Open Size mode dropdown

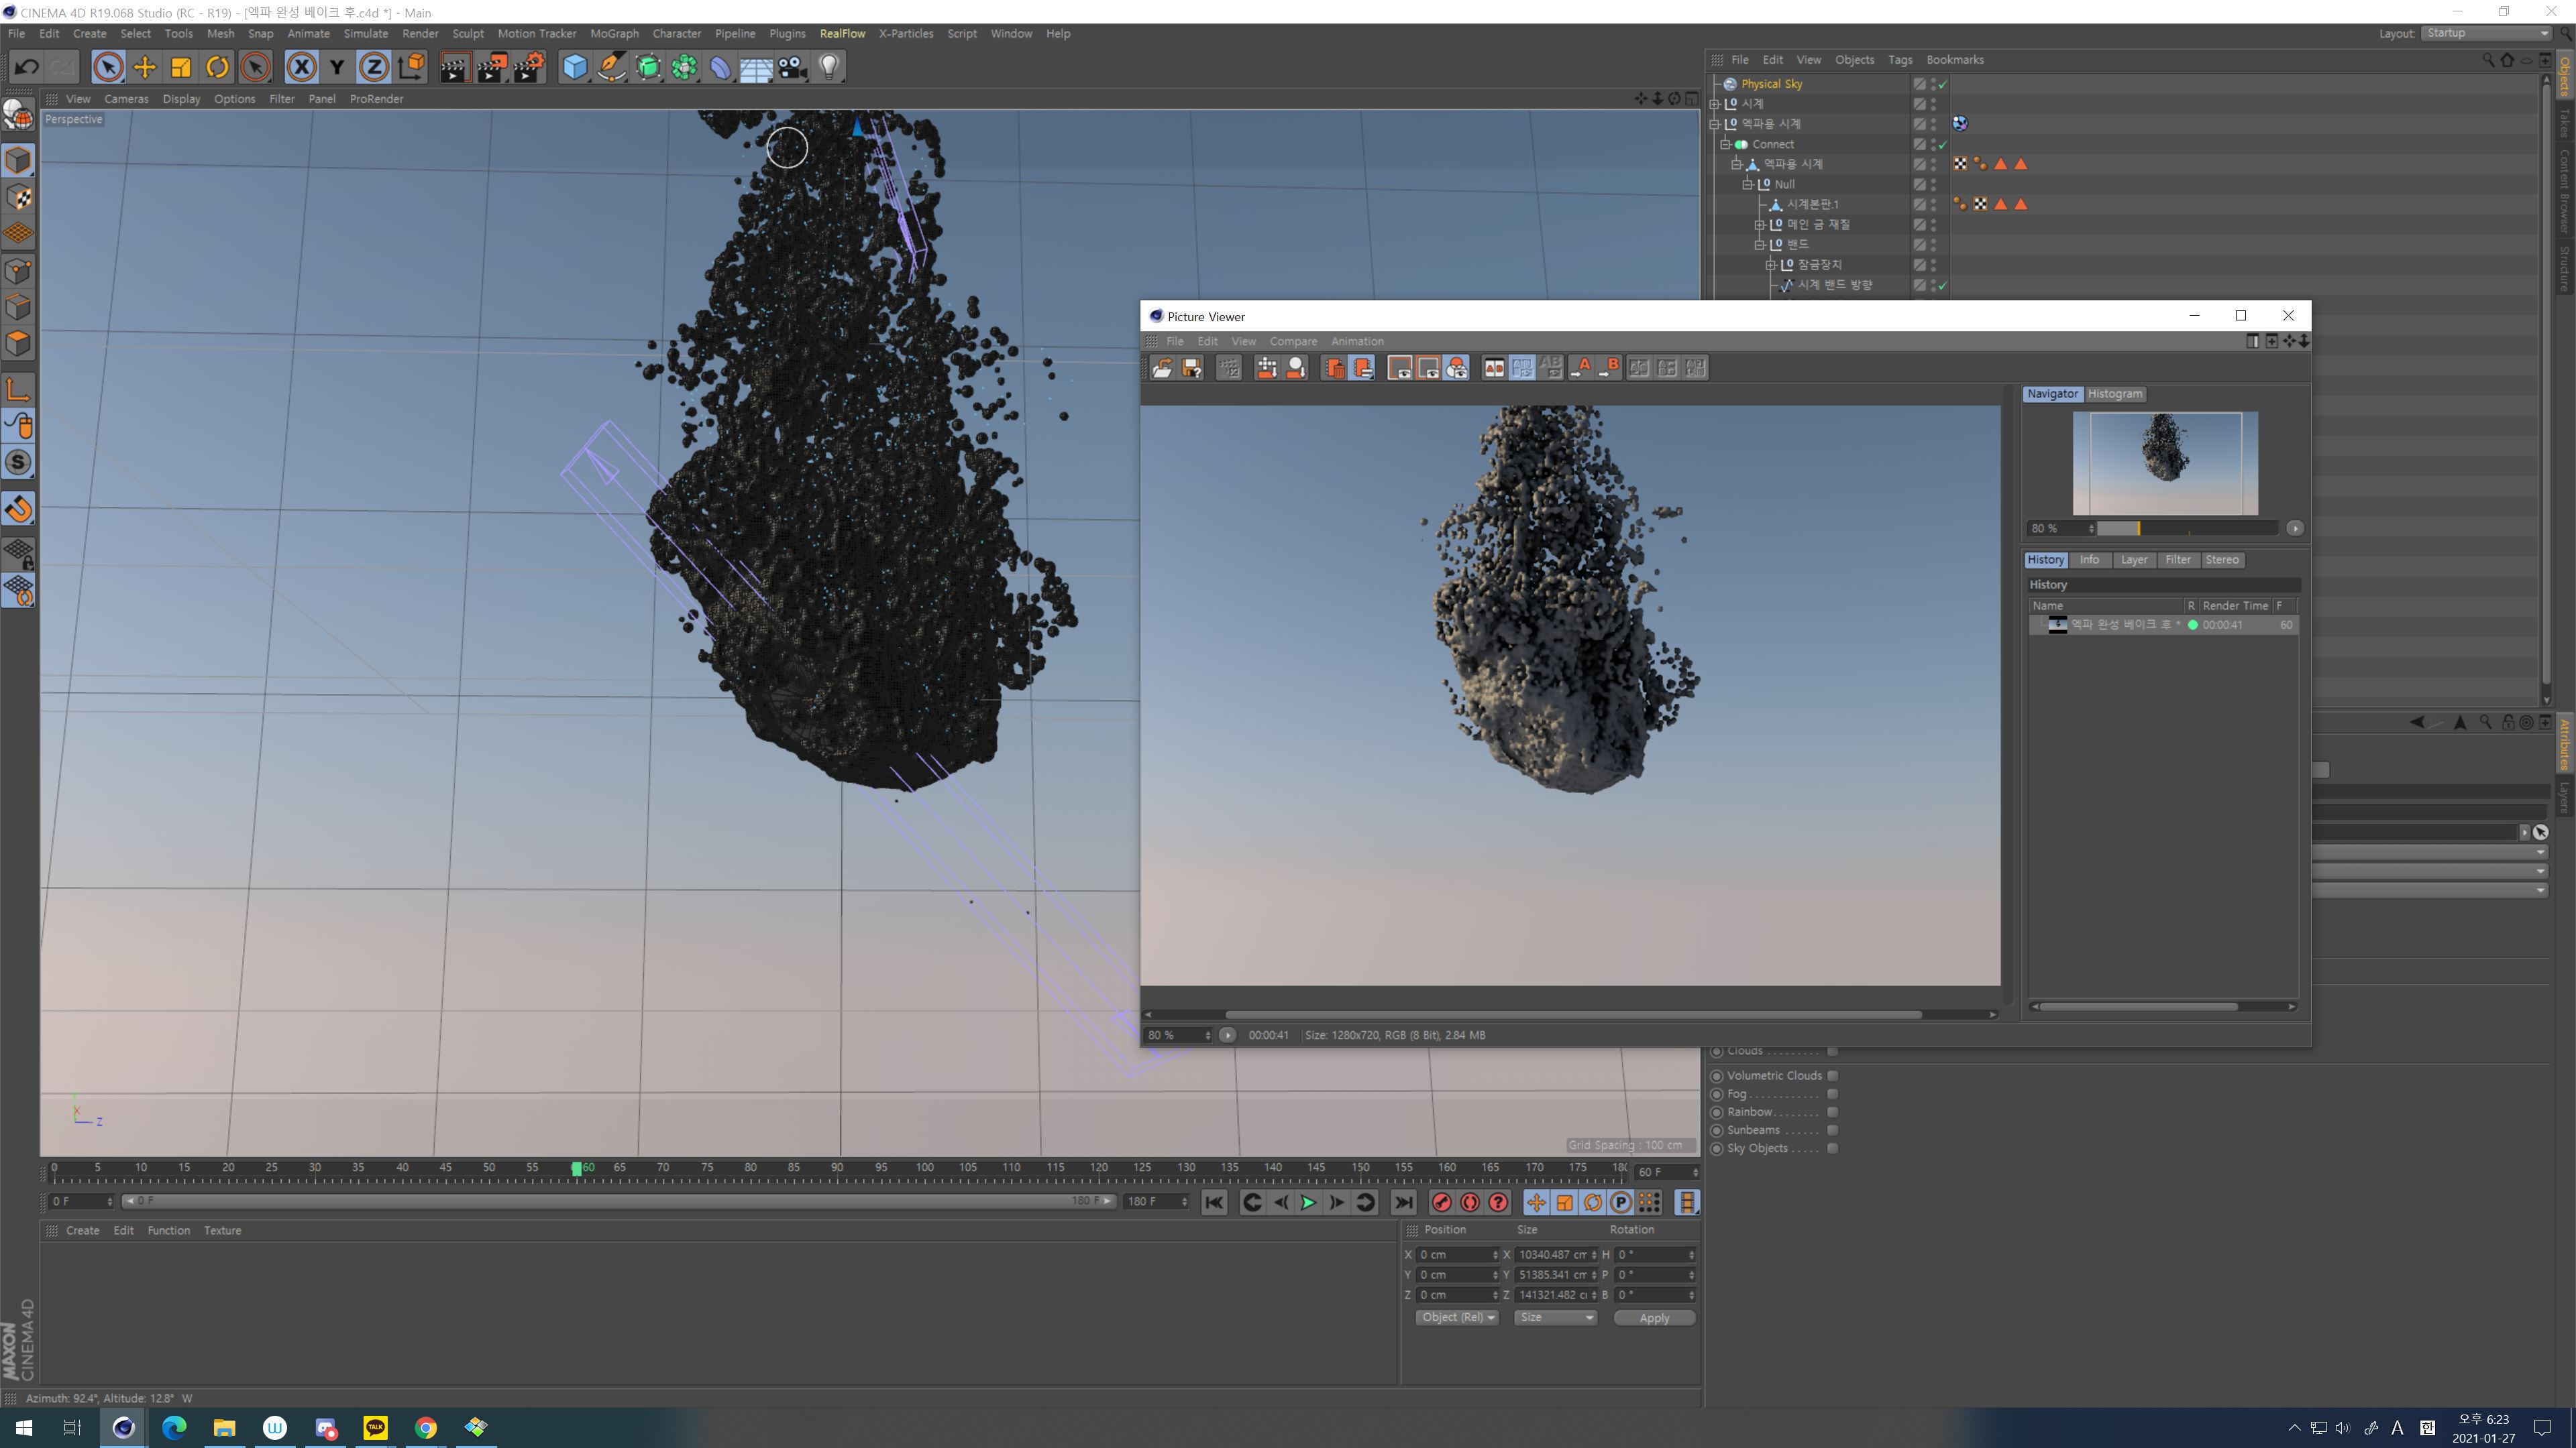pos(1556,1318)
